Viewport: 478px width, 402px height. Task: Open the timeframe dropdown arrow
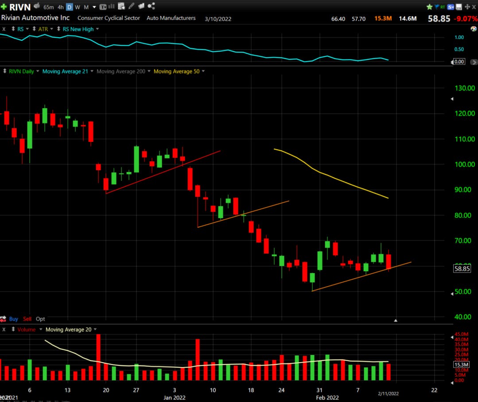[94, 7]
